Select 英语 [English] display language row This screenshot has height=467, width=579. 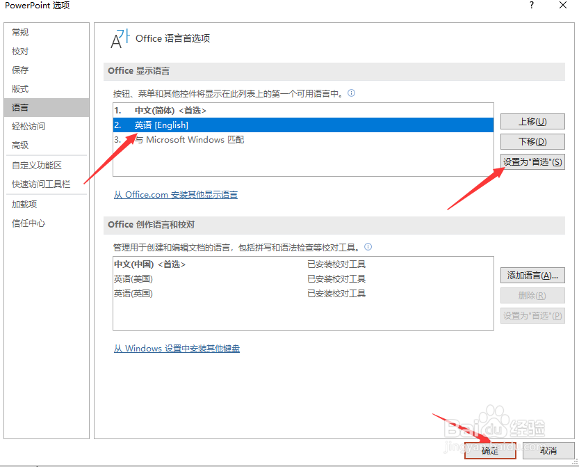point(303,125)
